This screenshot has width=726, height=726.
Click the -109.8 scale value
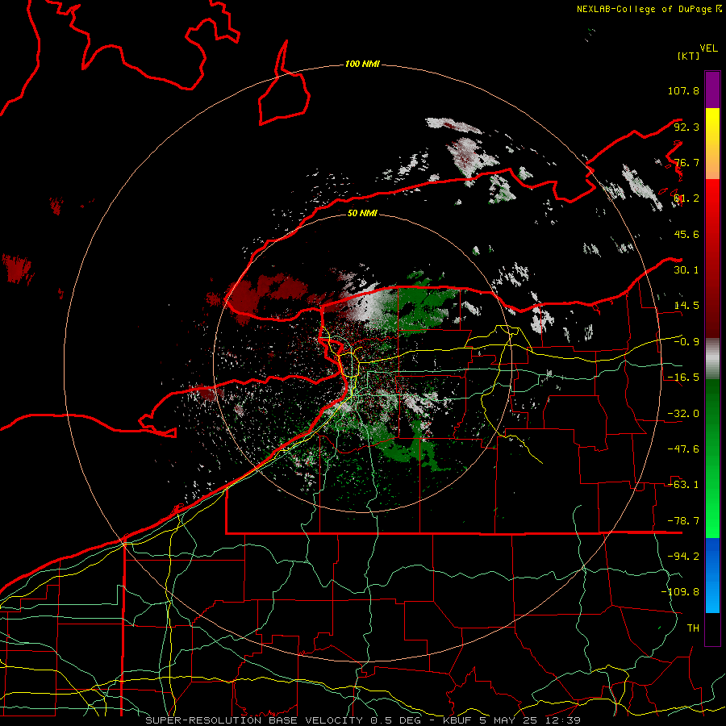pos(680,592)
